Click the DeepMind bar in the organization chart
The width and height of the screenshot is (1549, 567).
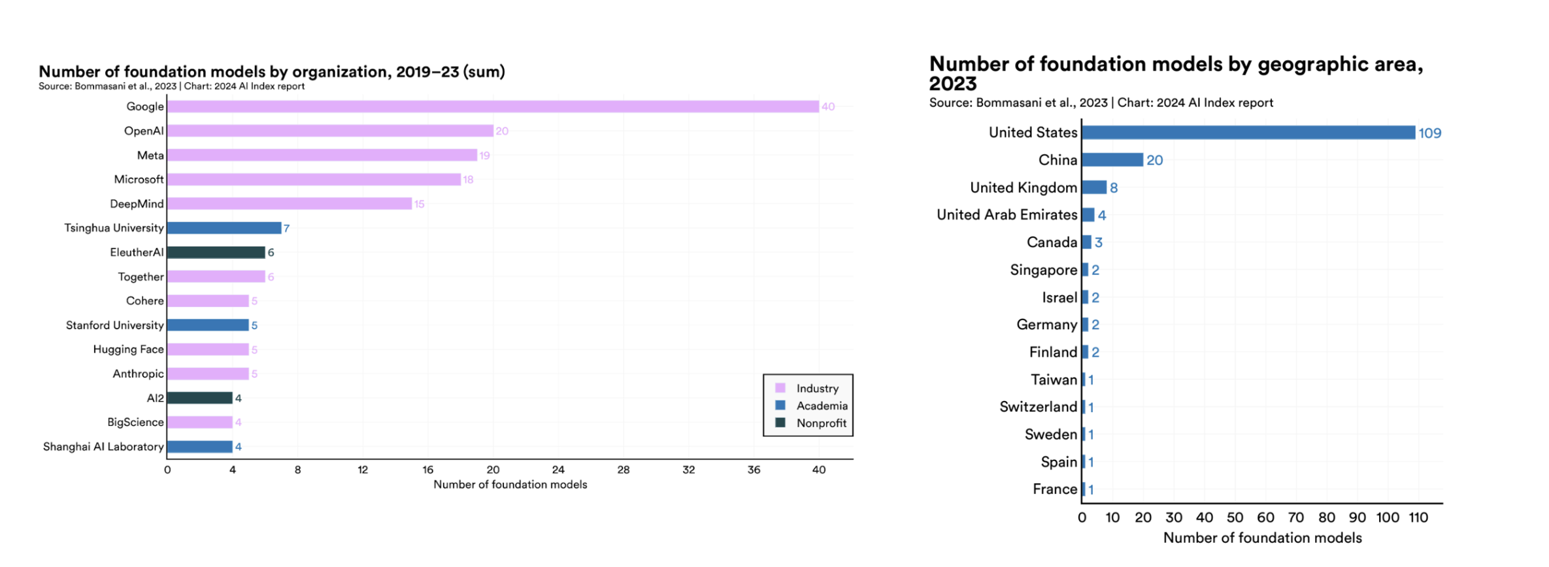(290, 204)
